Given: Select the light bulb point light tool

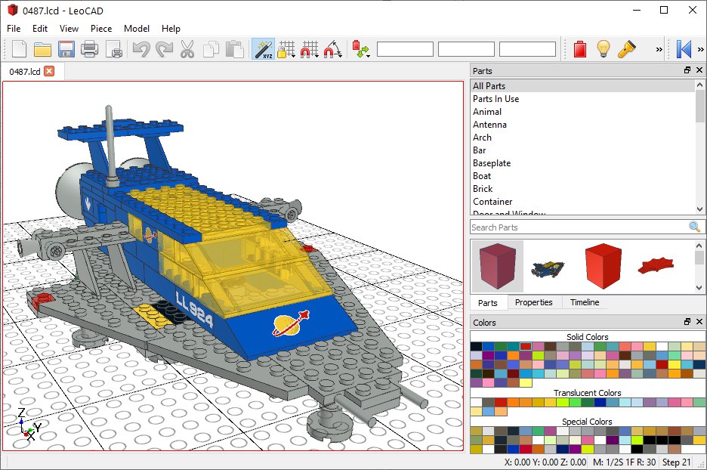Looking at the screenshot, I should [604, 48].
